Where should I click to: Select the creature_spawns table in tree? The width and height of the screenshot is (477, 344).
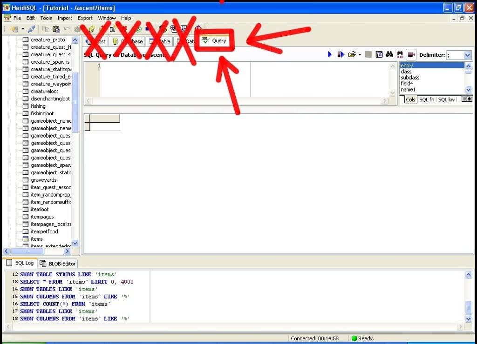[50, 62]
